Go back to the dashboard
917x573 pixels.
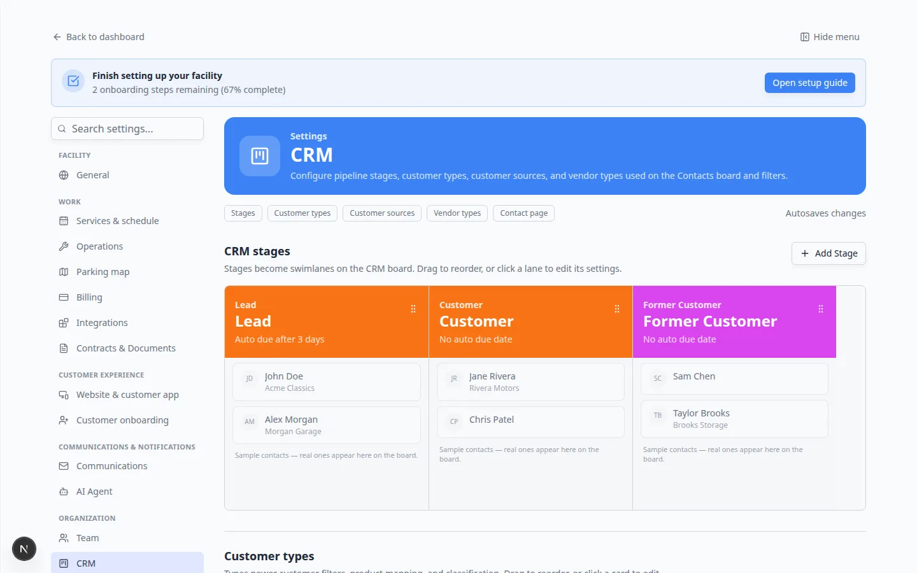pyautogui.click(x=99, y=37)
